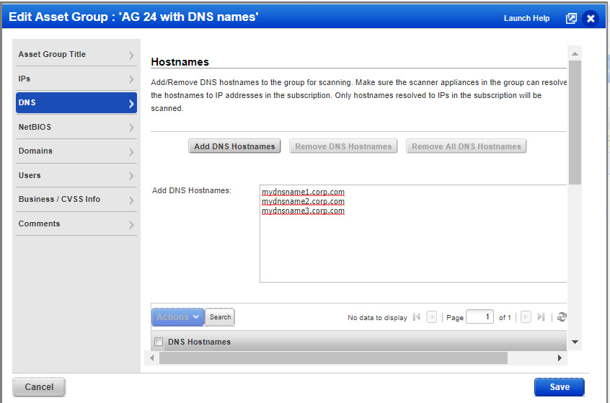Image resolution: width=610 pixels, height=403 pixels.
Task: Switch to the Users section
Action: coord(76,175)
